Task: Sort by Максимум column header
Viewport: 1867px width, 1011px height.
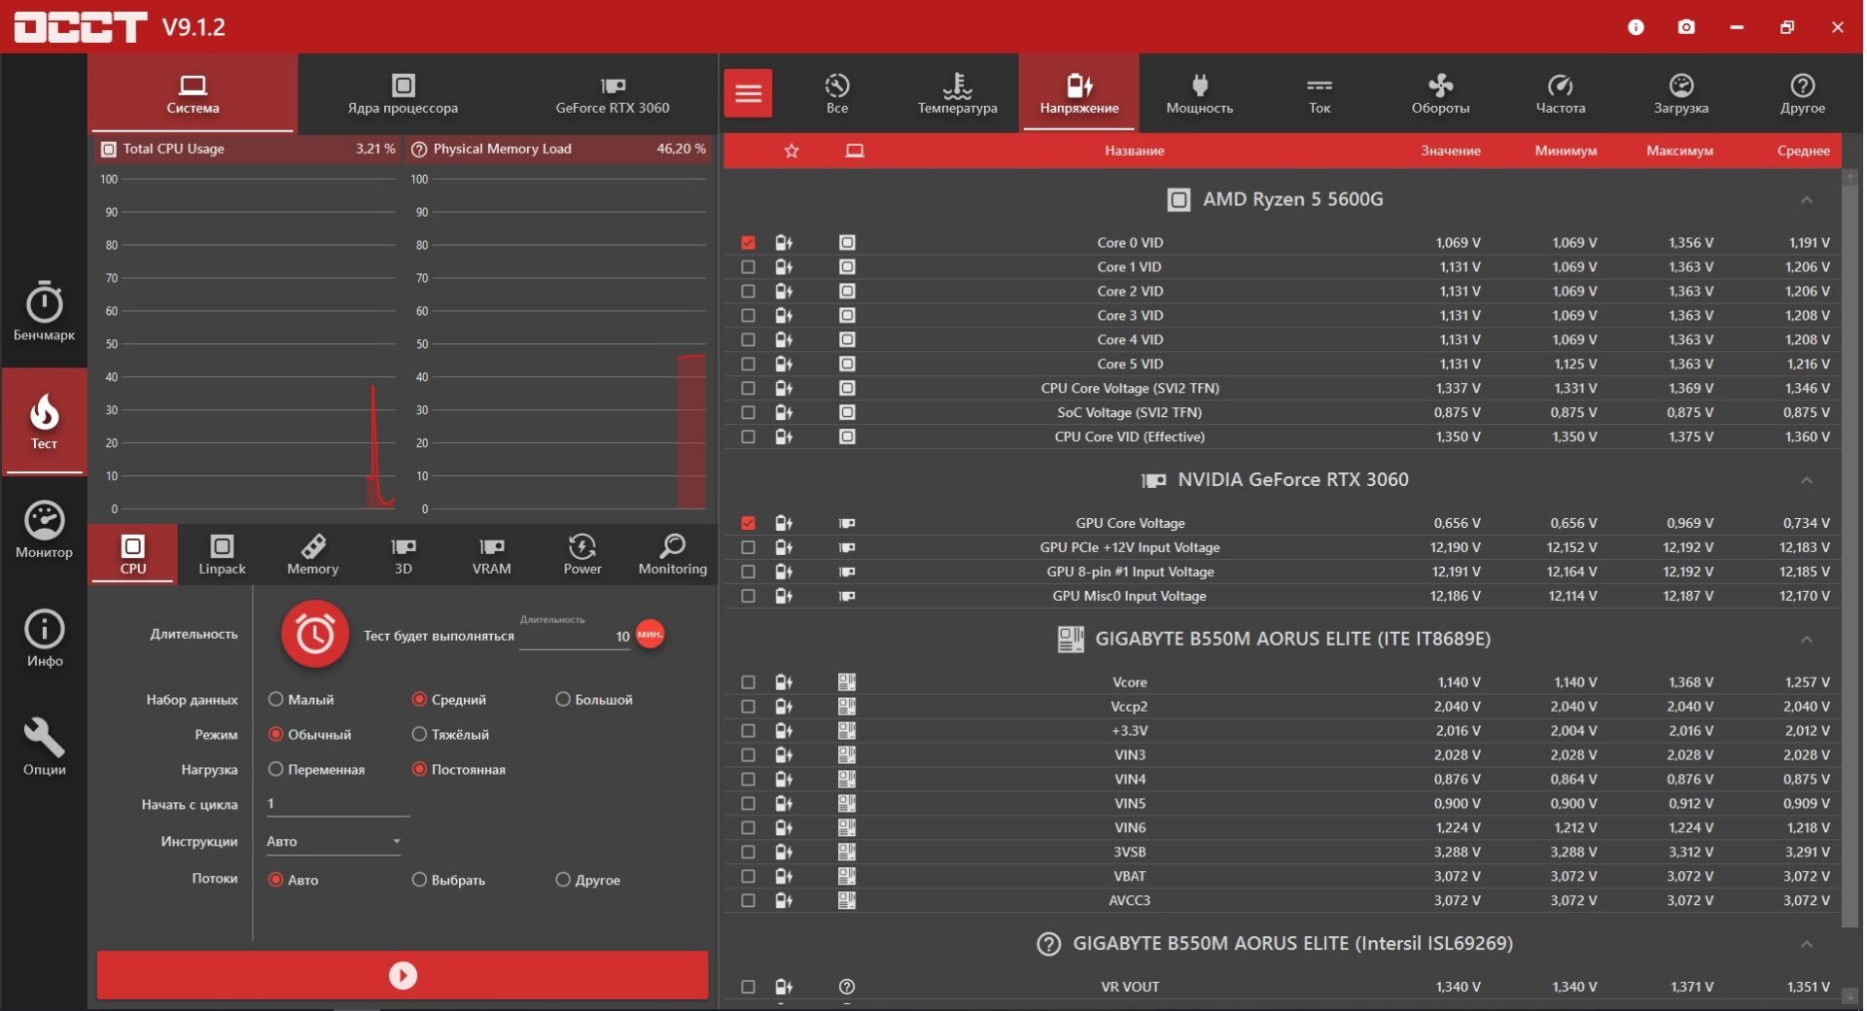Action: point(1679,151)
